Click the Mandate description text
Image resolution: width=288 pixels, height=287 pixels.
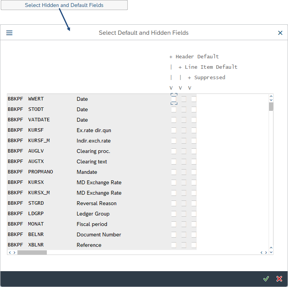click(87, 172)
